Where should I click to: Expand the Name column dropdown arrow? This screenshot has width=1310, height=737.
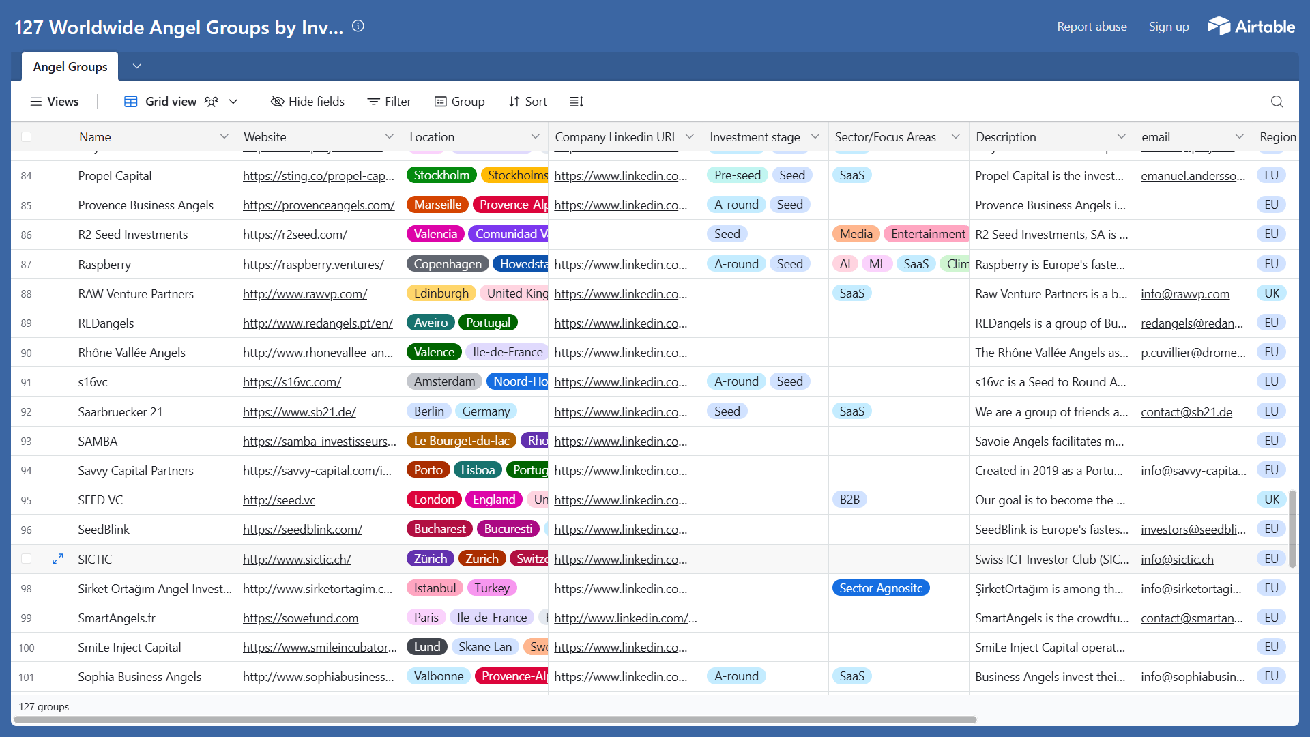224,137
